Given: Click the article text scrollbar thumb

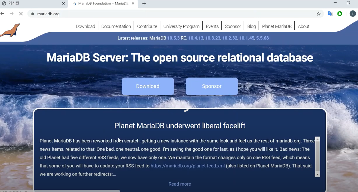Looking at the screenshot, I should pyautogui.click(x=318, y=156).
